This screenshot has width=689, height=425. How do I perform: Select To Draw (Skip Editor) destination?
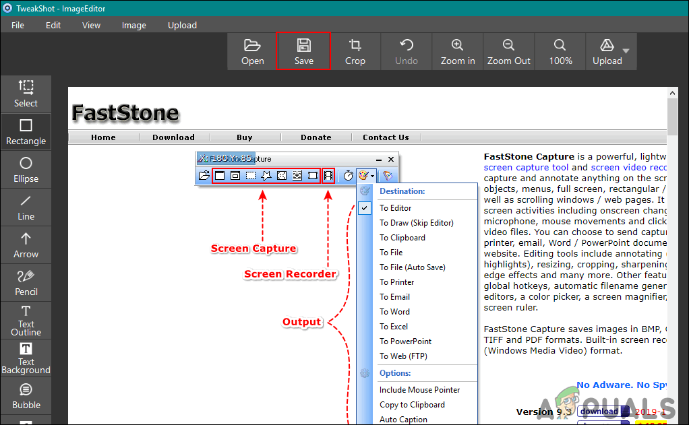coord(417,222)
